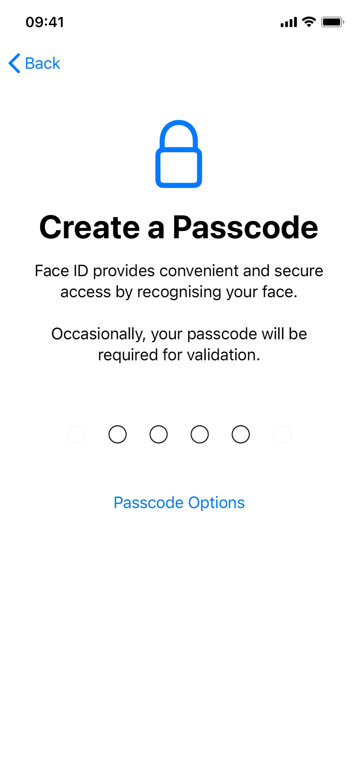This screenshot has height=776, width=358.
Task: Tap the clock showing 09:41
Action: [x=45, y=22]
